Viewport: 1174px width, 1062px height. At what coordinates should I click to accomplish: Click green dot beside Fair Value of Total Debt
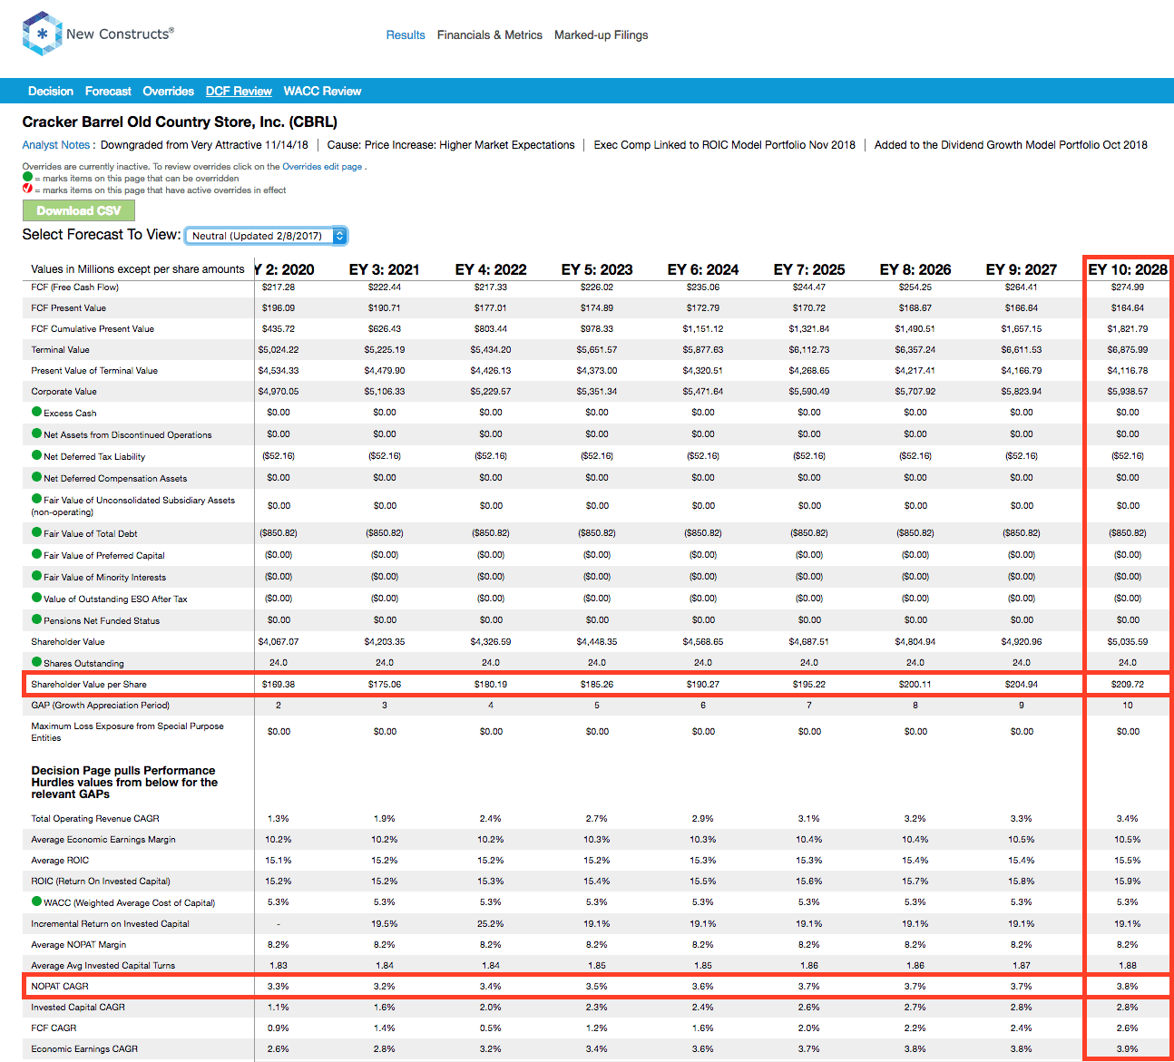(36, 532)
